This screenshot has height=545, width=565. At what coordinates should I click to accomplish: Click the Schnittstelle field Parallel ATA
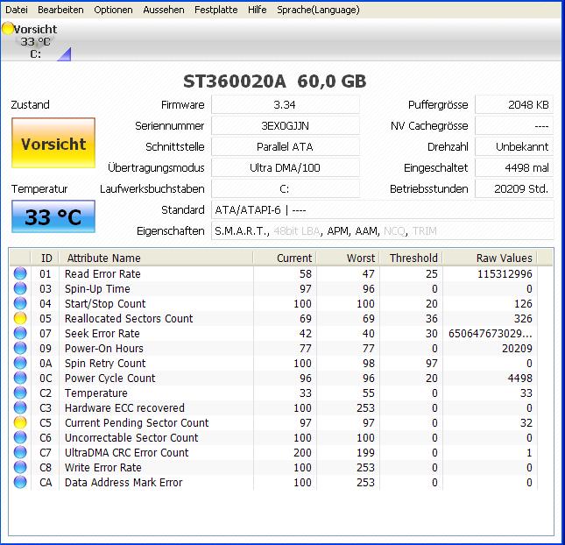[285, 146]
